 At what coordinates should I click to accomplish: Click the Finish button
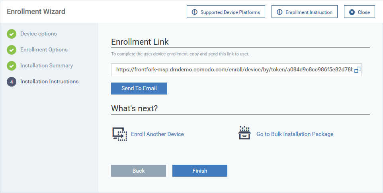200,171
